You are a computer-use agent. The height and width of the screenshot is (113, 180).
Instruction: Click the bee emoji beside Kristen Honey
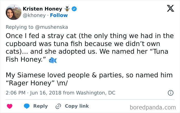[67, 9]
